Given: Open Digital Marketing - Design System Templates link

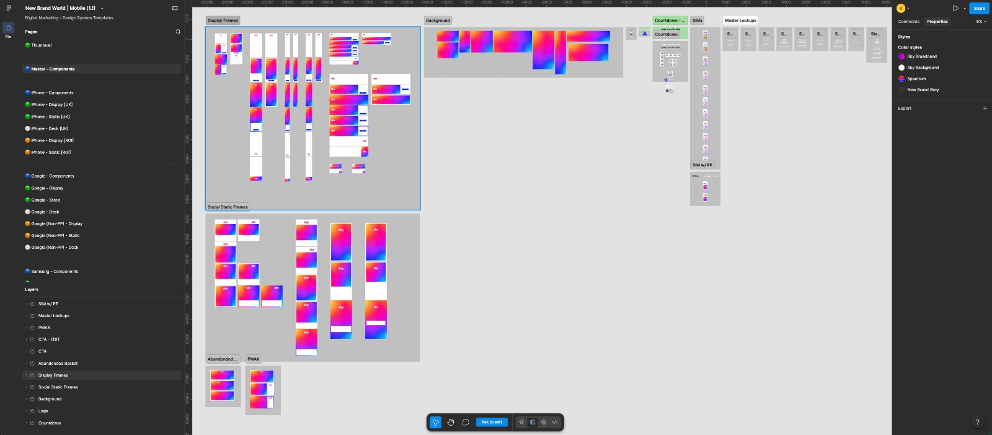Looking at the screenshot, I should 69,18.
